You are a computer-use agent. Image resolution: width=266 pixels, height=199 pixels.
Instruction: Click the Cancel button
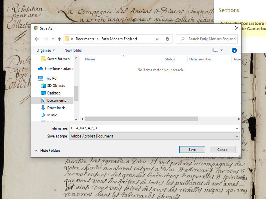tap(223, 150)
